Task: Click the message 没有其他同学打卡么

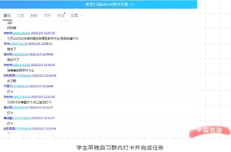Action: pos(20,70)
